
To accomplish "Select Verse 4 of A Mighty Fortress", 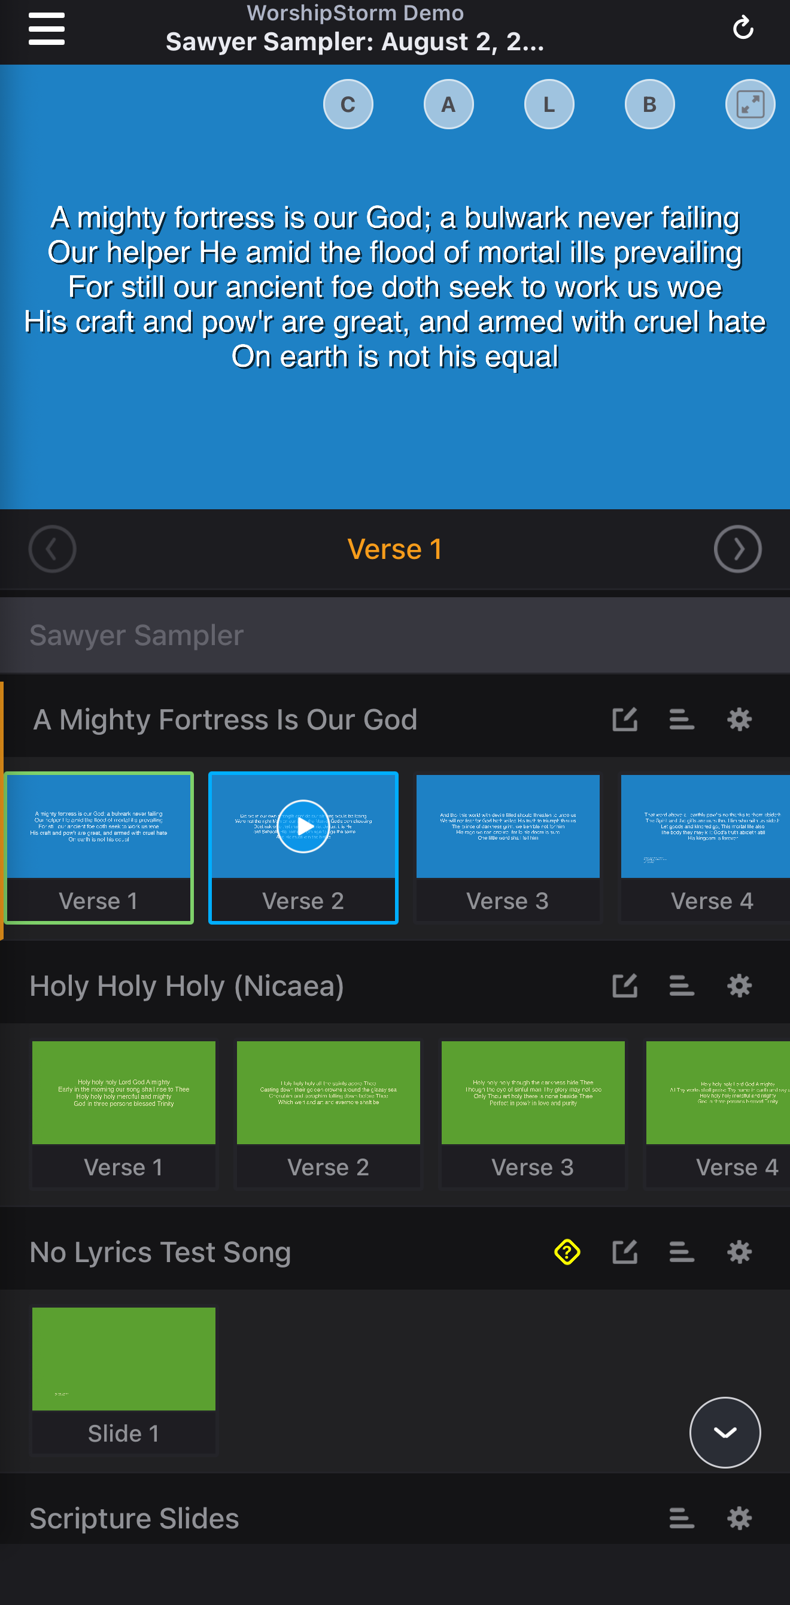I will tap(705, 847).
